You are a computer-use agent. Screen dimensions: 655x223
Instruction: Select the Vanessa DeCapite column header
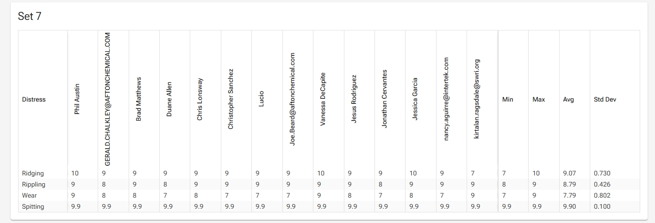tap(323, 99)
